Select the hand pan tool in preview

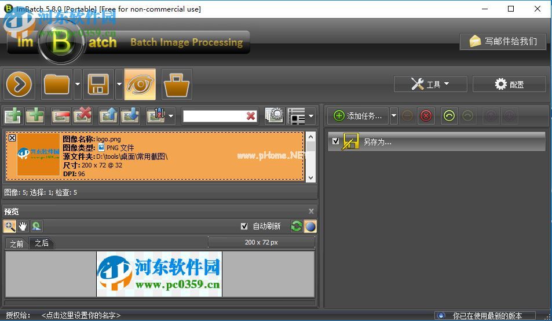point(23,227)
